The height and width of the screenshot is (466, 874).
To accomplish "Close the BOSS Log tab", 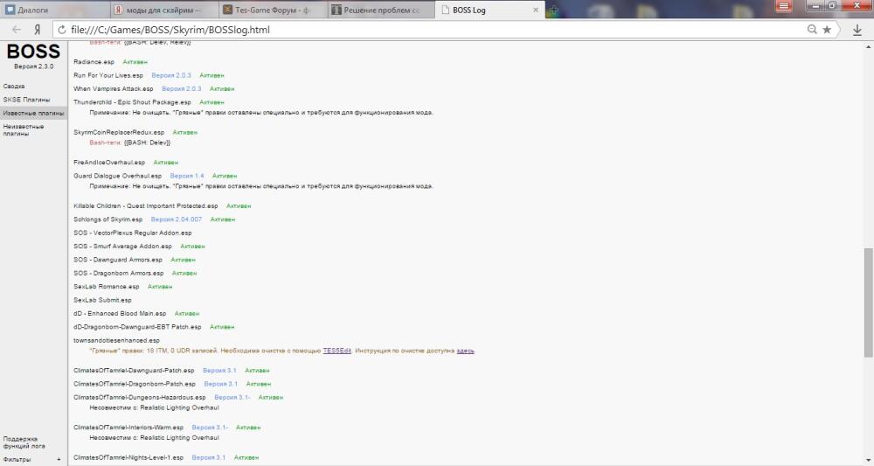I will pyautogui.click(x=536, y=10).
